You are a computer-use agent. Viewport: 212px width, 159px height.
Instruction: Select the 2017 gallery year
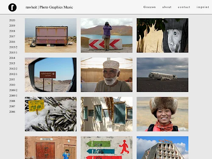[x=12, y=36]
